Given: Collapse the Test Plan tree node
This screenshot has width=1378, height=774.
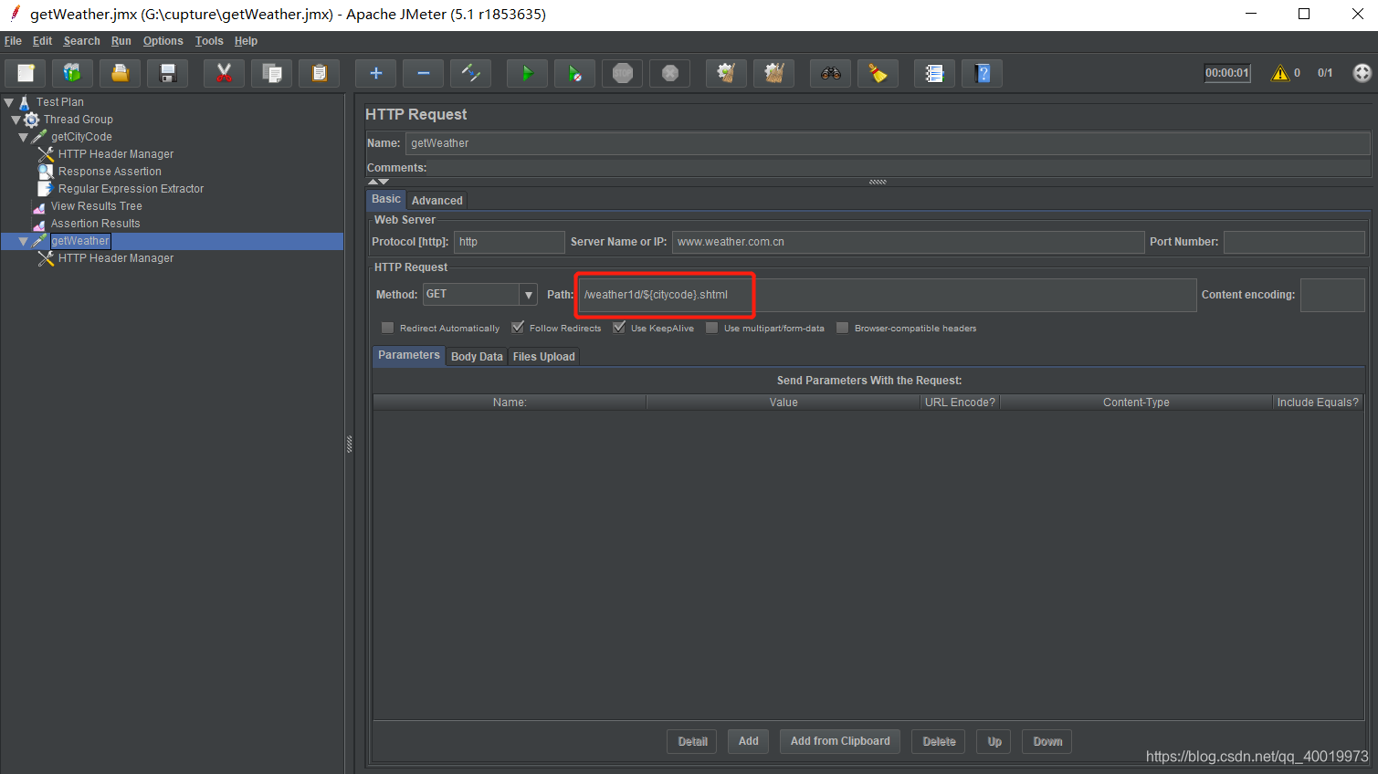Looking at the screenshot, I should click(x=9, y=102).
